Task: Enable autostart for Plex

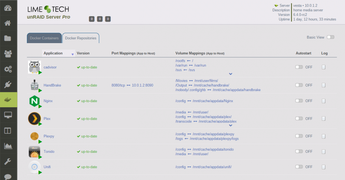Action: (299, 118)
